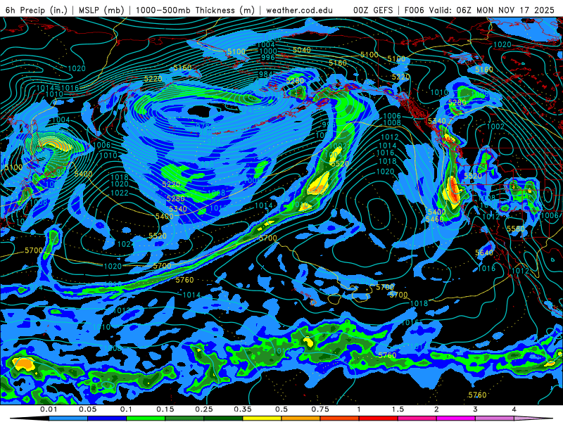Click the "1014-1016" isobar label pair
The height and width of the screenshot is (422, 563).
point(58,88)
